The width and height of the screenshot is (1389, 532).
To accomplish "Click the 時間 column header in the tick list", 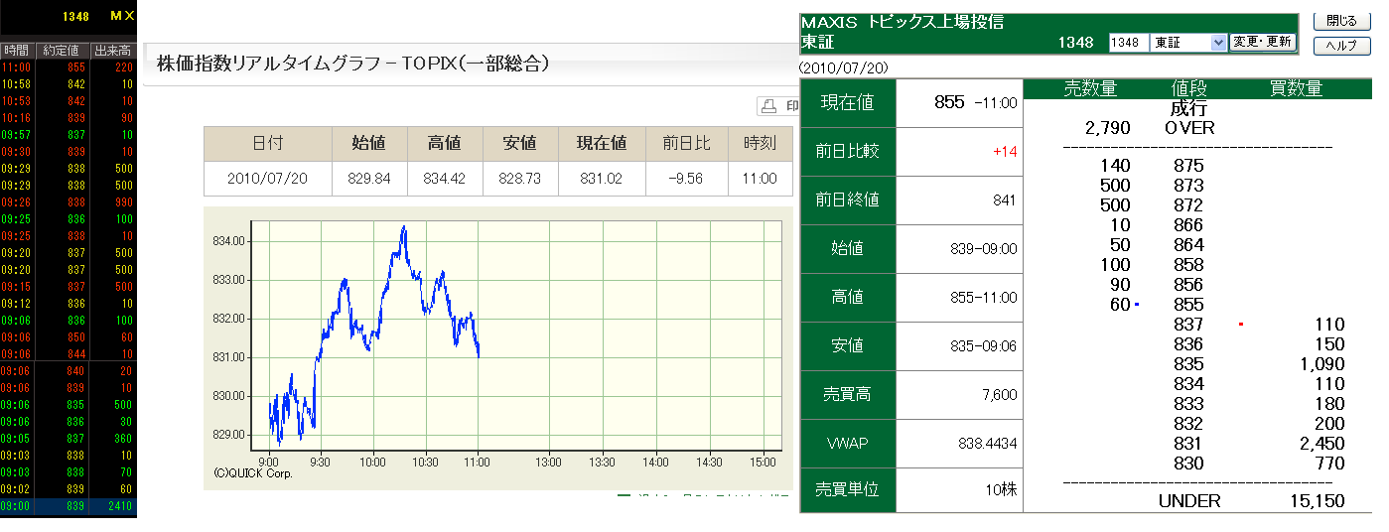I will point(16,51).
